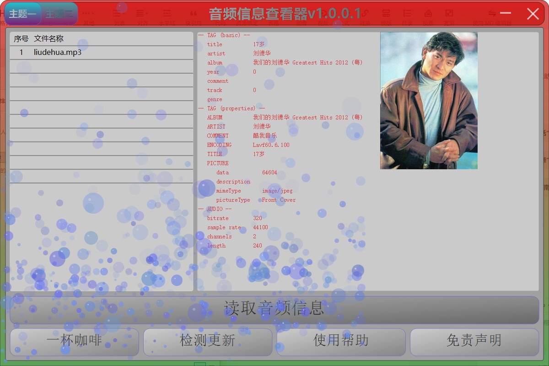This screenshot has height=366, width=549.
Task: Show the 免责声明 disclaimer
Action: point(474,341)
